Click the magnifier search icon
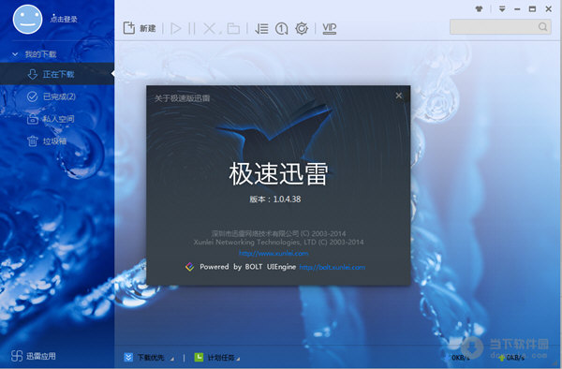This screenshot has height=369, width=562. point(543,27)
